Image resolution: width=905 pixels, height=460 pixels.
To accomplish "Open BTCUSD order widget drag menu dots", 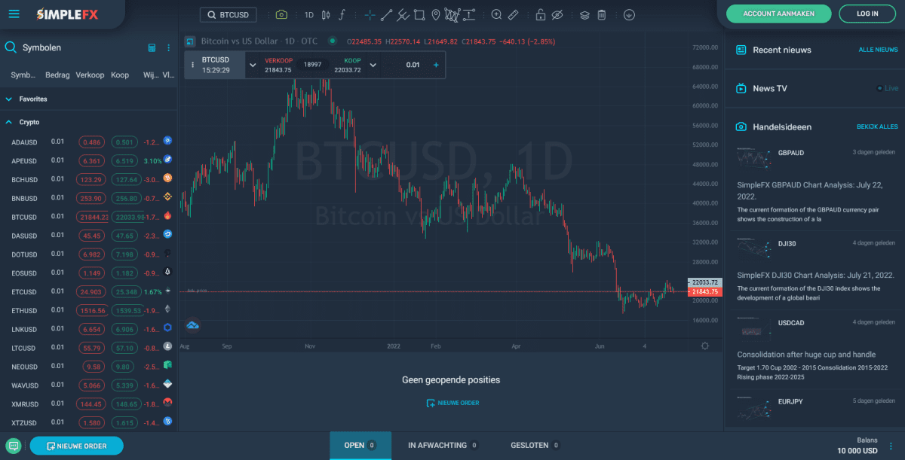I will pyautogui.click(x=192, y=65).
